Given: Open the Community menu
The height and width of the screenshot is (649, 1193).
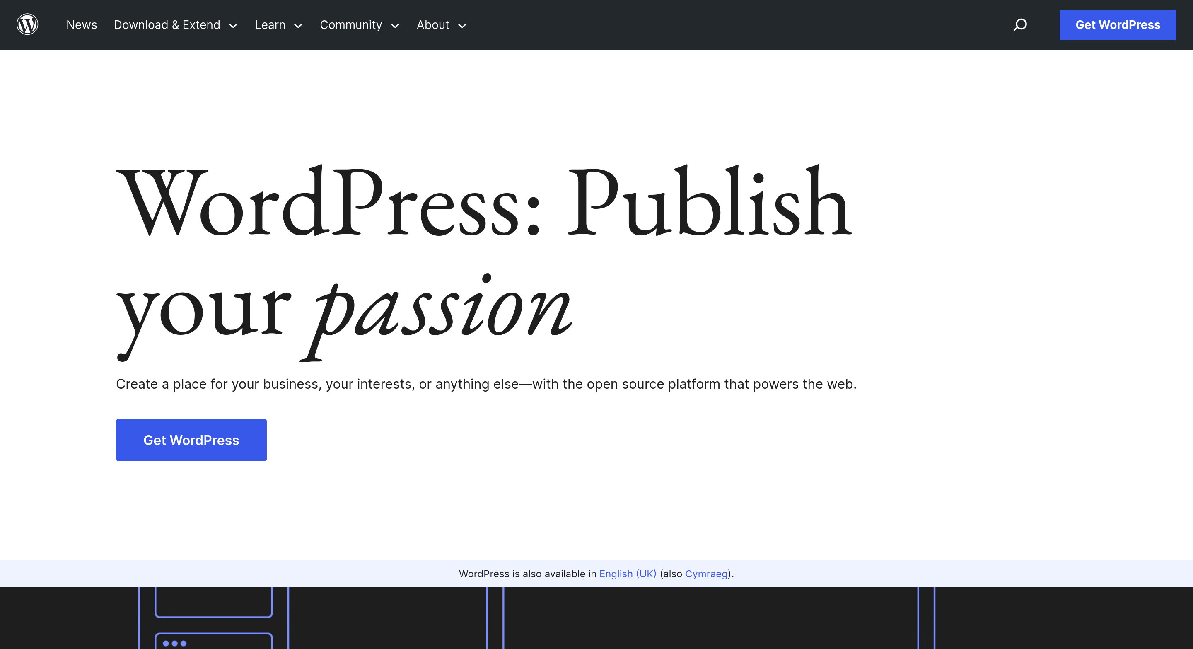Looking at the screenshot, I should coord(350,25).
